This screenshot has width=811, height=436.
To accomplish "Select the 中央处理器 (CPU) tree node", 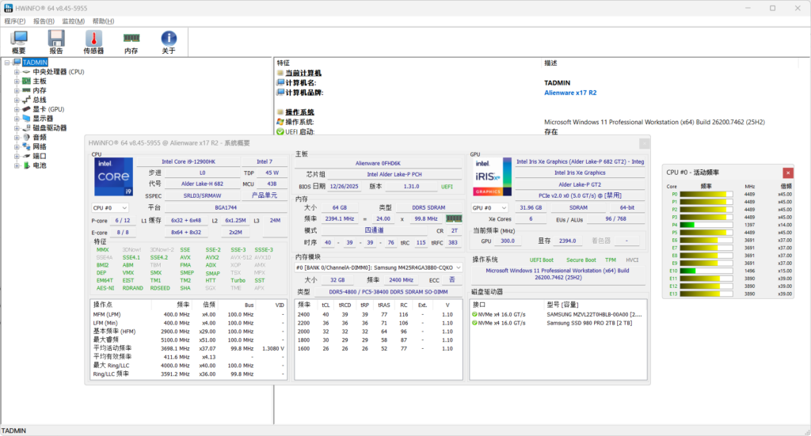I will click(x=59, y=72).
